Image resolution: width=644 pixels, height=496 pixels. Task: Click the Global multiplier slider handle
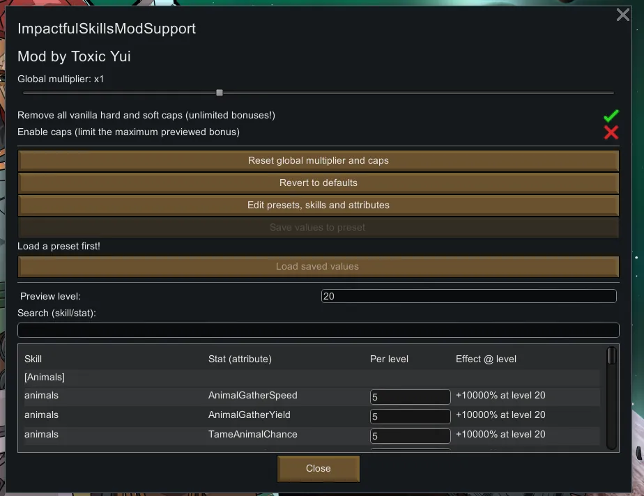coord(220,93)
